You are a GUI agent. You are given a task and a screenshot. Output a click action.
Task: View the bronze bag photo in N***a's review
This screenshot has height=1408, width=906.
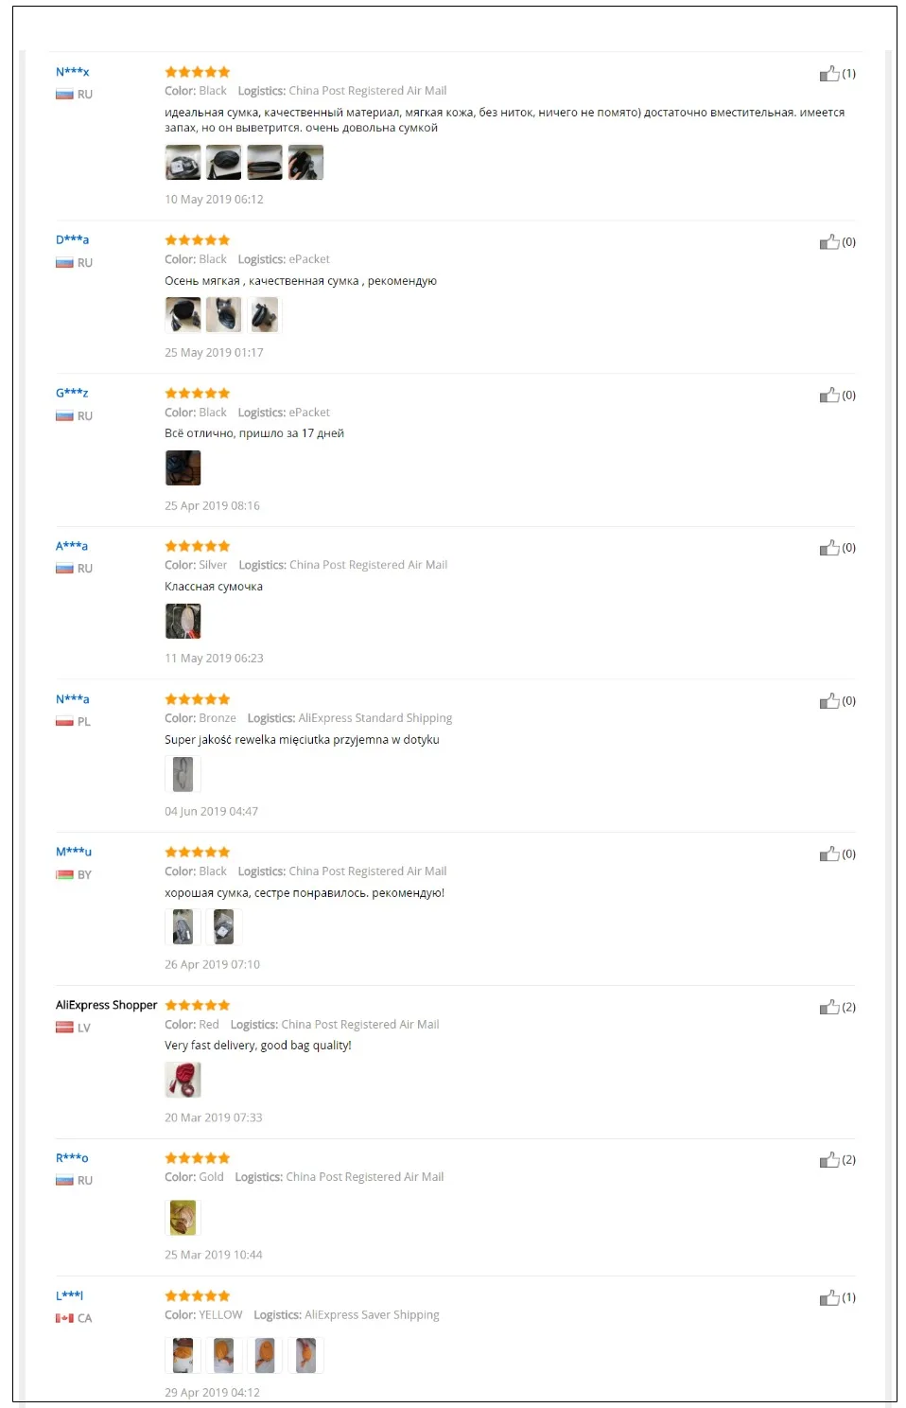coord(183,774)
